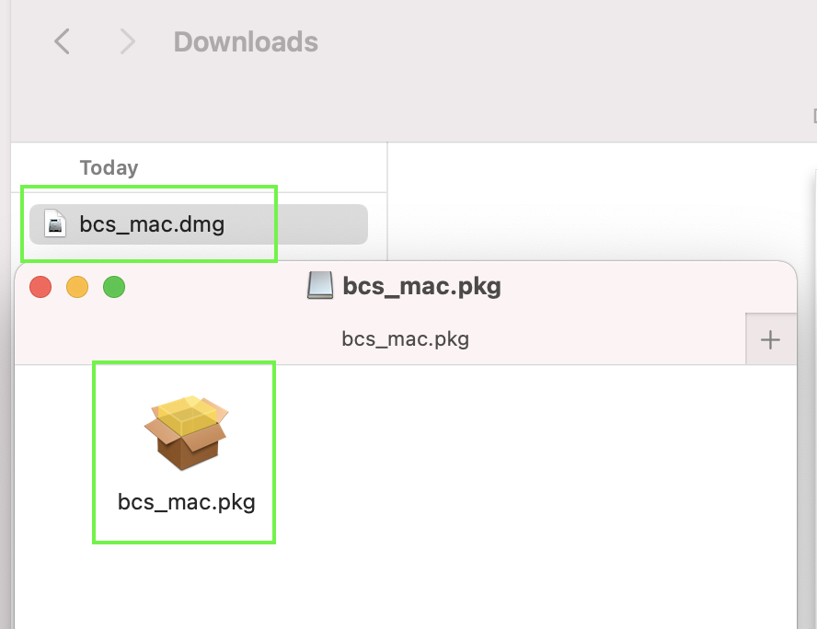Select the bcs_mac.pkg installer box icon
Screen dimensions: 817x629
click(186, 432)
